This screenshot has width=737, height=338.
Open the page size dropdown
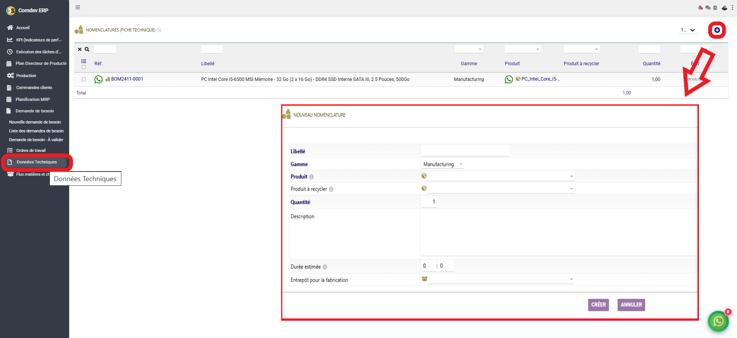click(688, 30)
